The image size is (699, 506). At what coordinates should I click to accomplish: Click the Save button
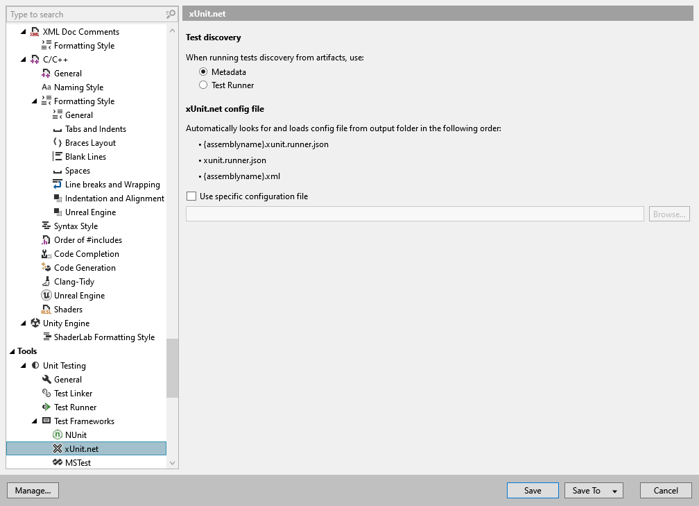pos(533,490)
